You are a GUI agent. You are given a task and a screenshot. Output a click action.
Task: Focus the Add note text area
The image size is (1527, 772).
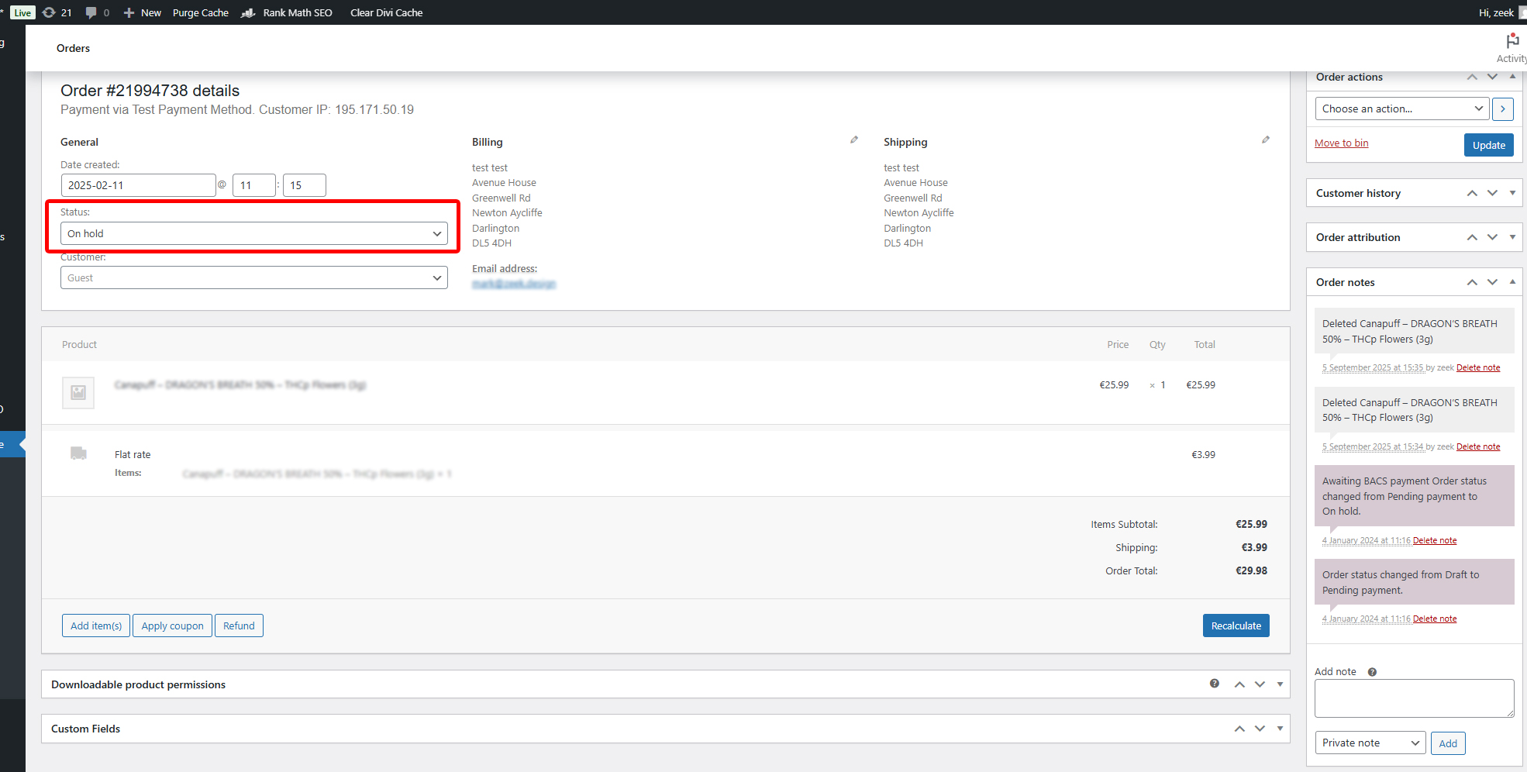point(1414,698)
